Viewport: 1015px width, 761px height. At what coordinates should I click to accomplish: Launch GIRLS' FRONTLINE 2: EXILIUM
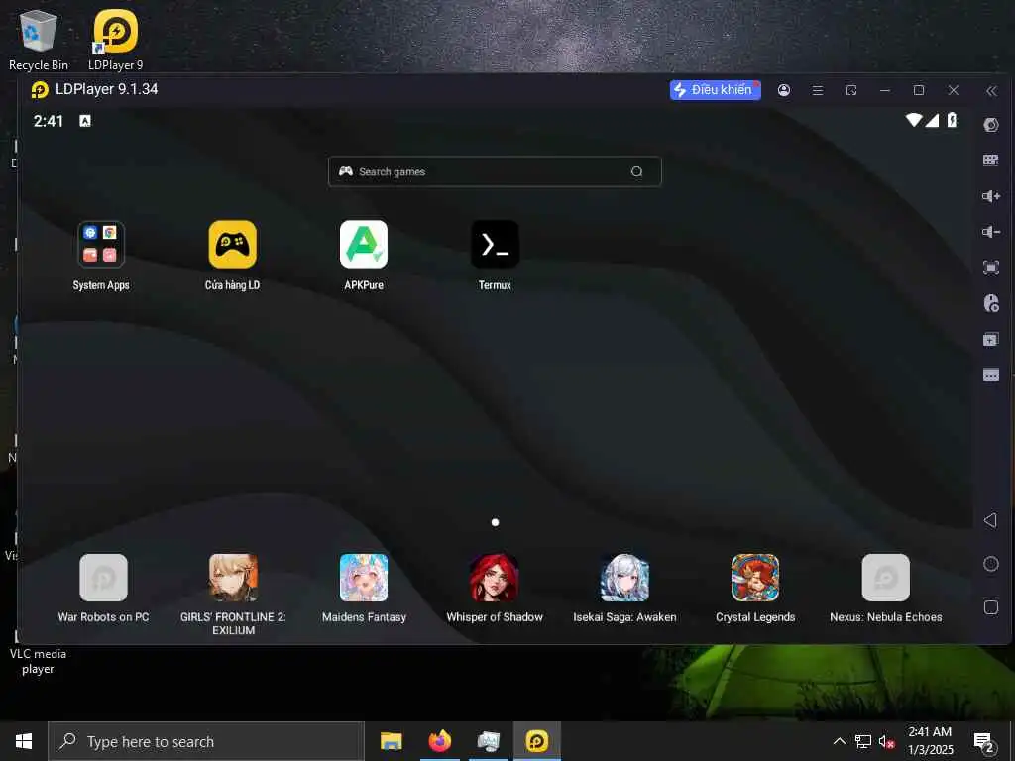click(233, 578)
